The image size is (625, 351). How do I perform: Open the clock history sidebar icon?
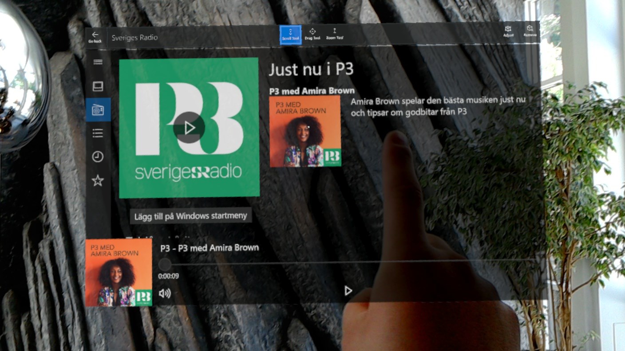click(x=98, y=156)
